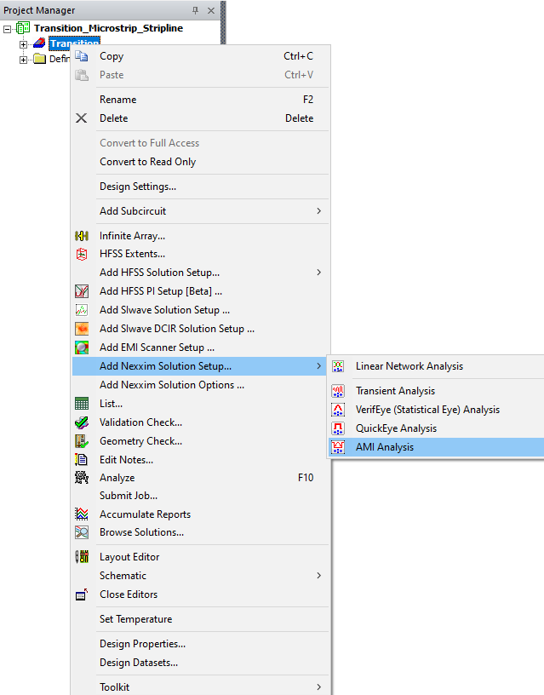Viewport: 544px width, 695px height.
Task: Choose Rename from the context menu
Action: (200, 100)
